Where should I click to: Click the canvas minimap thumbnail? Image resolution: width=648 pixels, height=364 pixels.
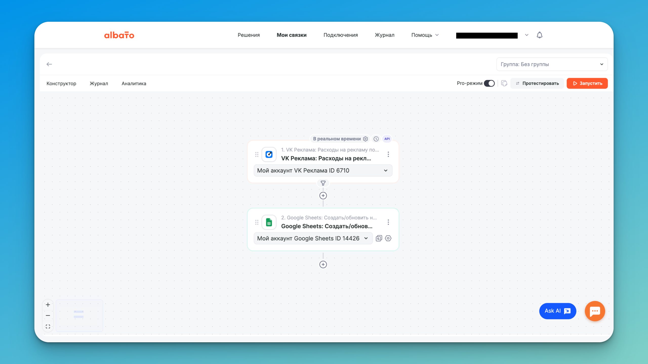[x=79, y=315]
